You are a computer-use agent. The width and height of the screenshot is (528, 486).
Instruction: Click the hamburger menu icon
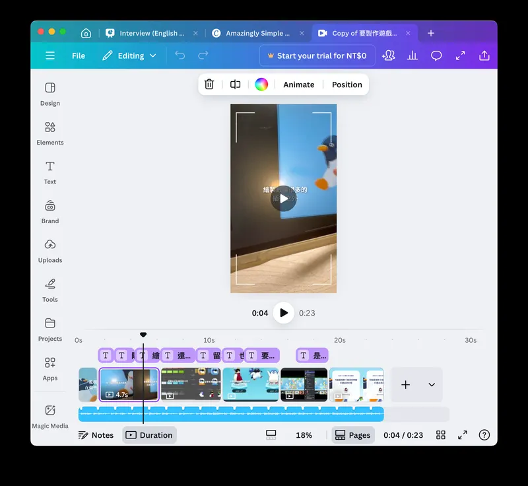point(50,55)
